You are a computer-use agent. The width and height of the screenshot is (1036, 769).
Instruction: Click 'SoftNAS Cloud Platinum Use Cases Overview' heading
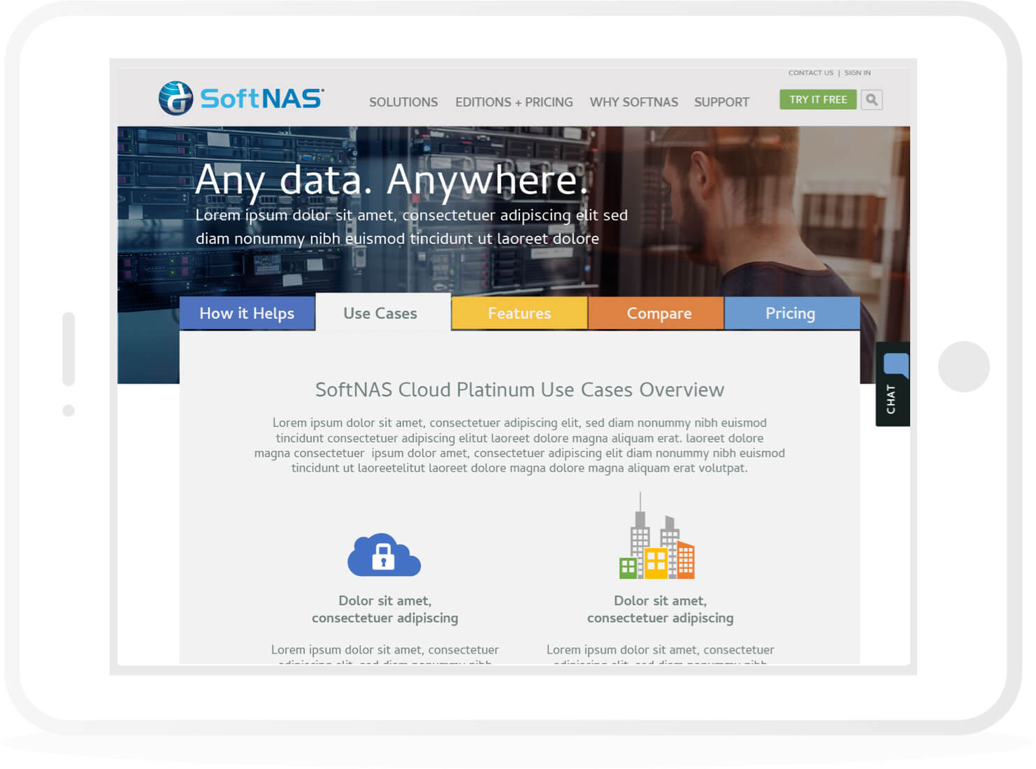(x=519, y=389)
